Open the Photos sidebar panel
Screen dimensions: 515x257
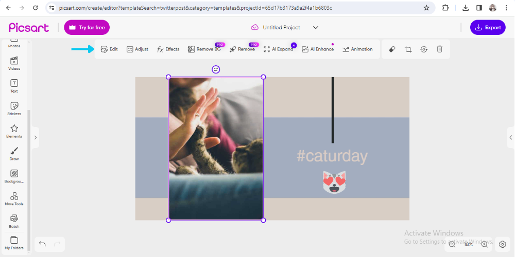14,44
